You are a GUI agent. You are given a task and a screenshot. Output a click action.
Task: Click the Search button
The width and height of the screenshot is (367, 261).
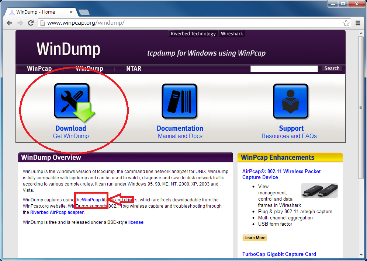click(x=331, y=68)
